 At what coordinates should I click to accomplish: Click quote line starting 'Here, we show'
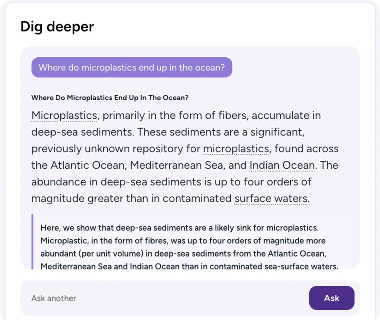click(180, 228)
